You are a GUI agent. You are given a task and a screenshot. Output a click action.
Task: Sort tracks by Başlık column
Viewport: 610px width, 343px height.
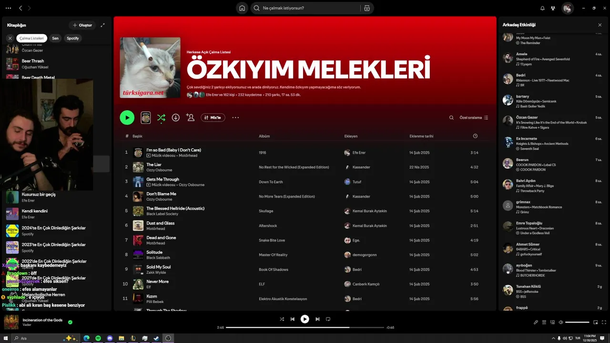138,136
